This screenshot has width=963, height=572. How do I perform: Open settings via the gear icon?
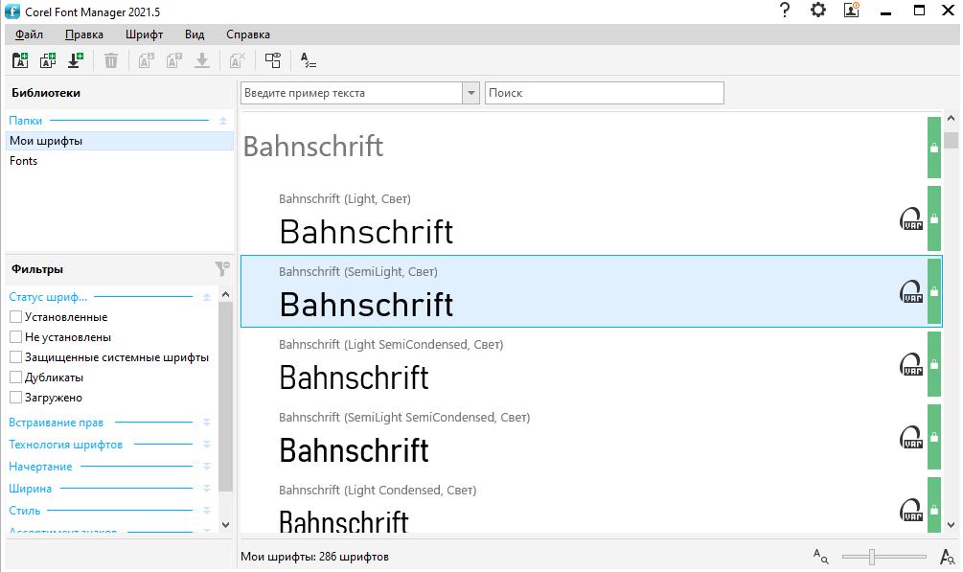(x=817, y=11)
